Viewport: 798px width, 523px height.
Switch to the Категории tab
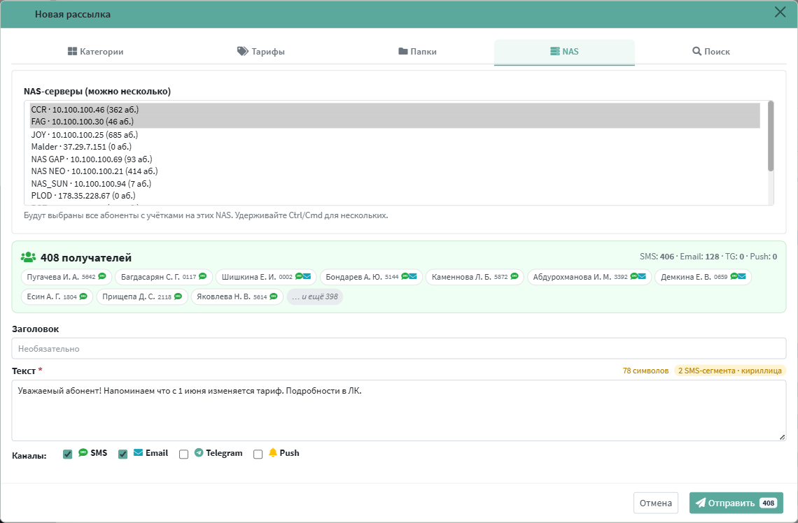point(96,51)
